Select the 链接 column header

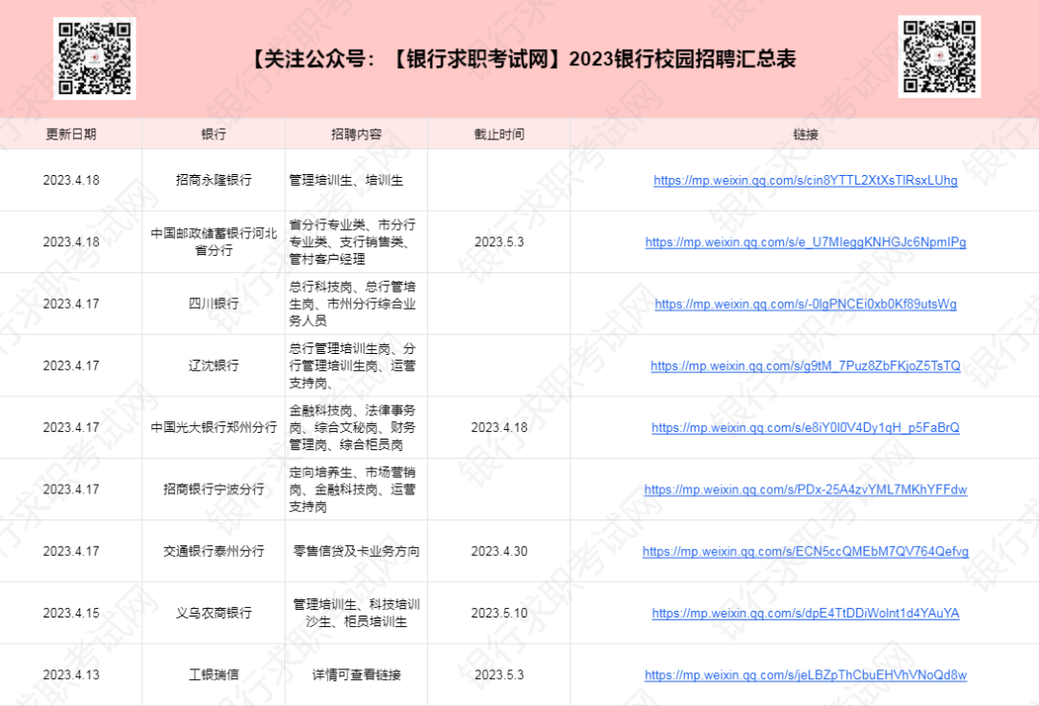[x=805, y=134]
